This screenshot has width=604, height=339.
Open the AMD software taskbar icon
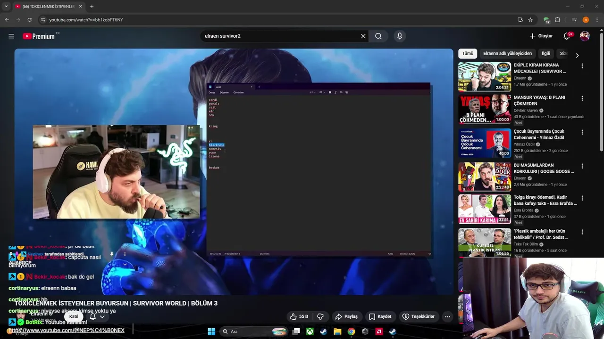point(379,331)
